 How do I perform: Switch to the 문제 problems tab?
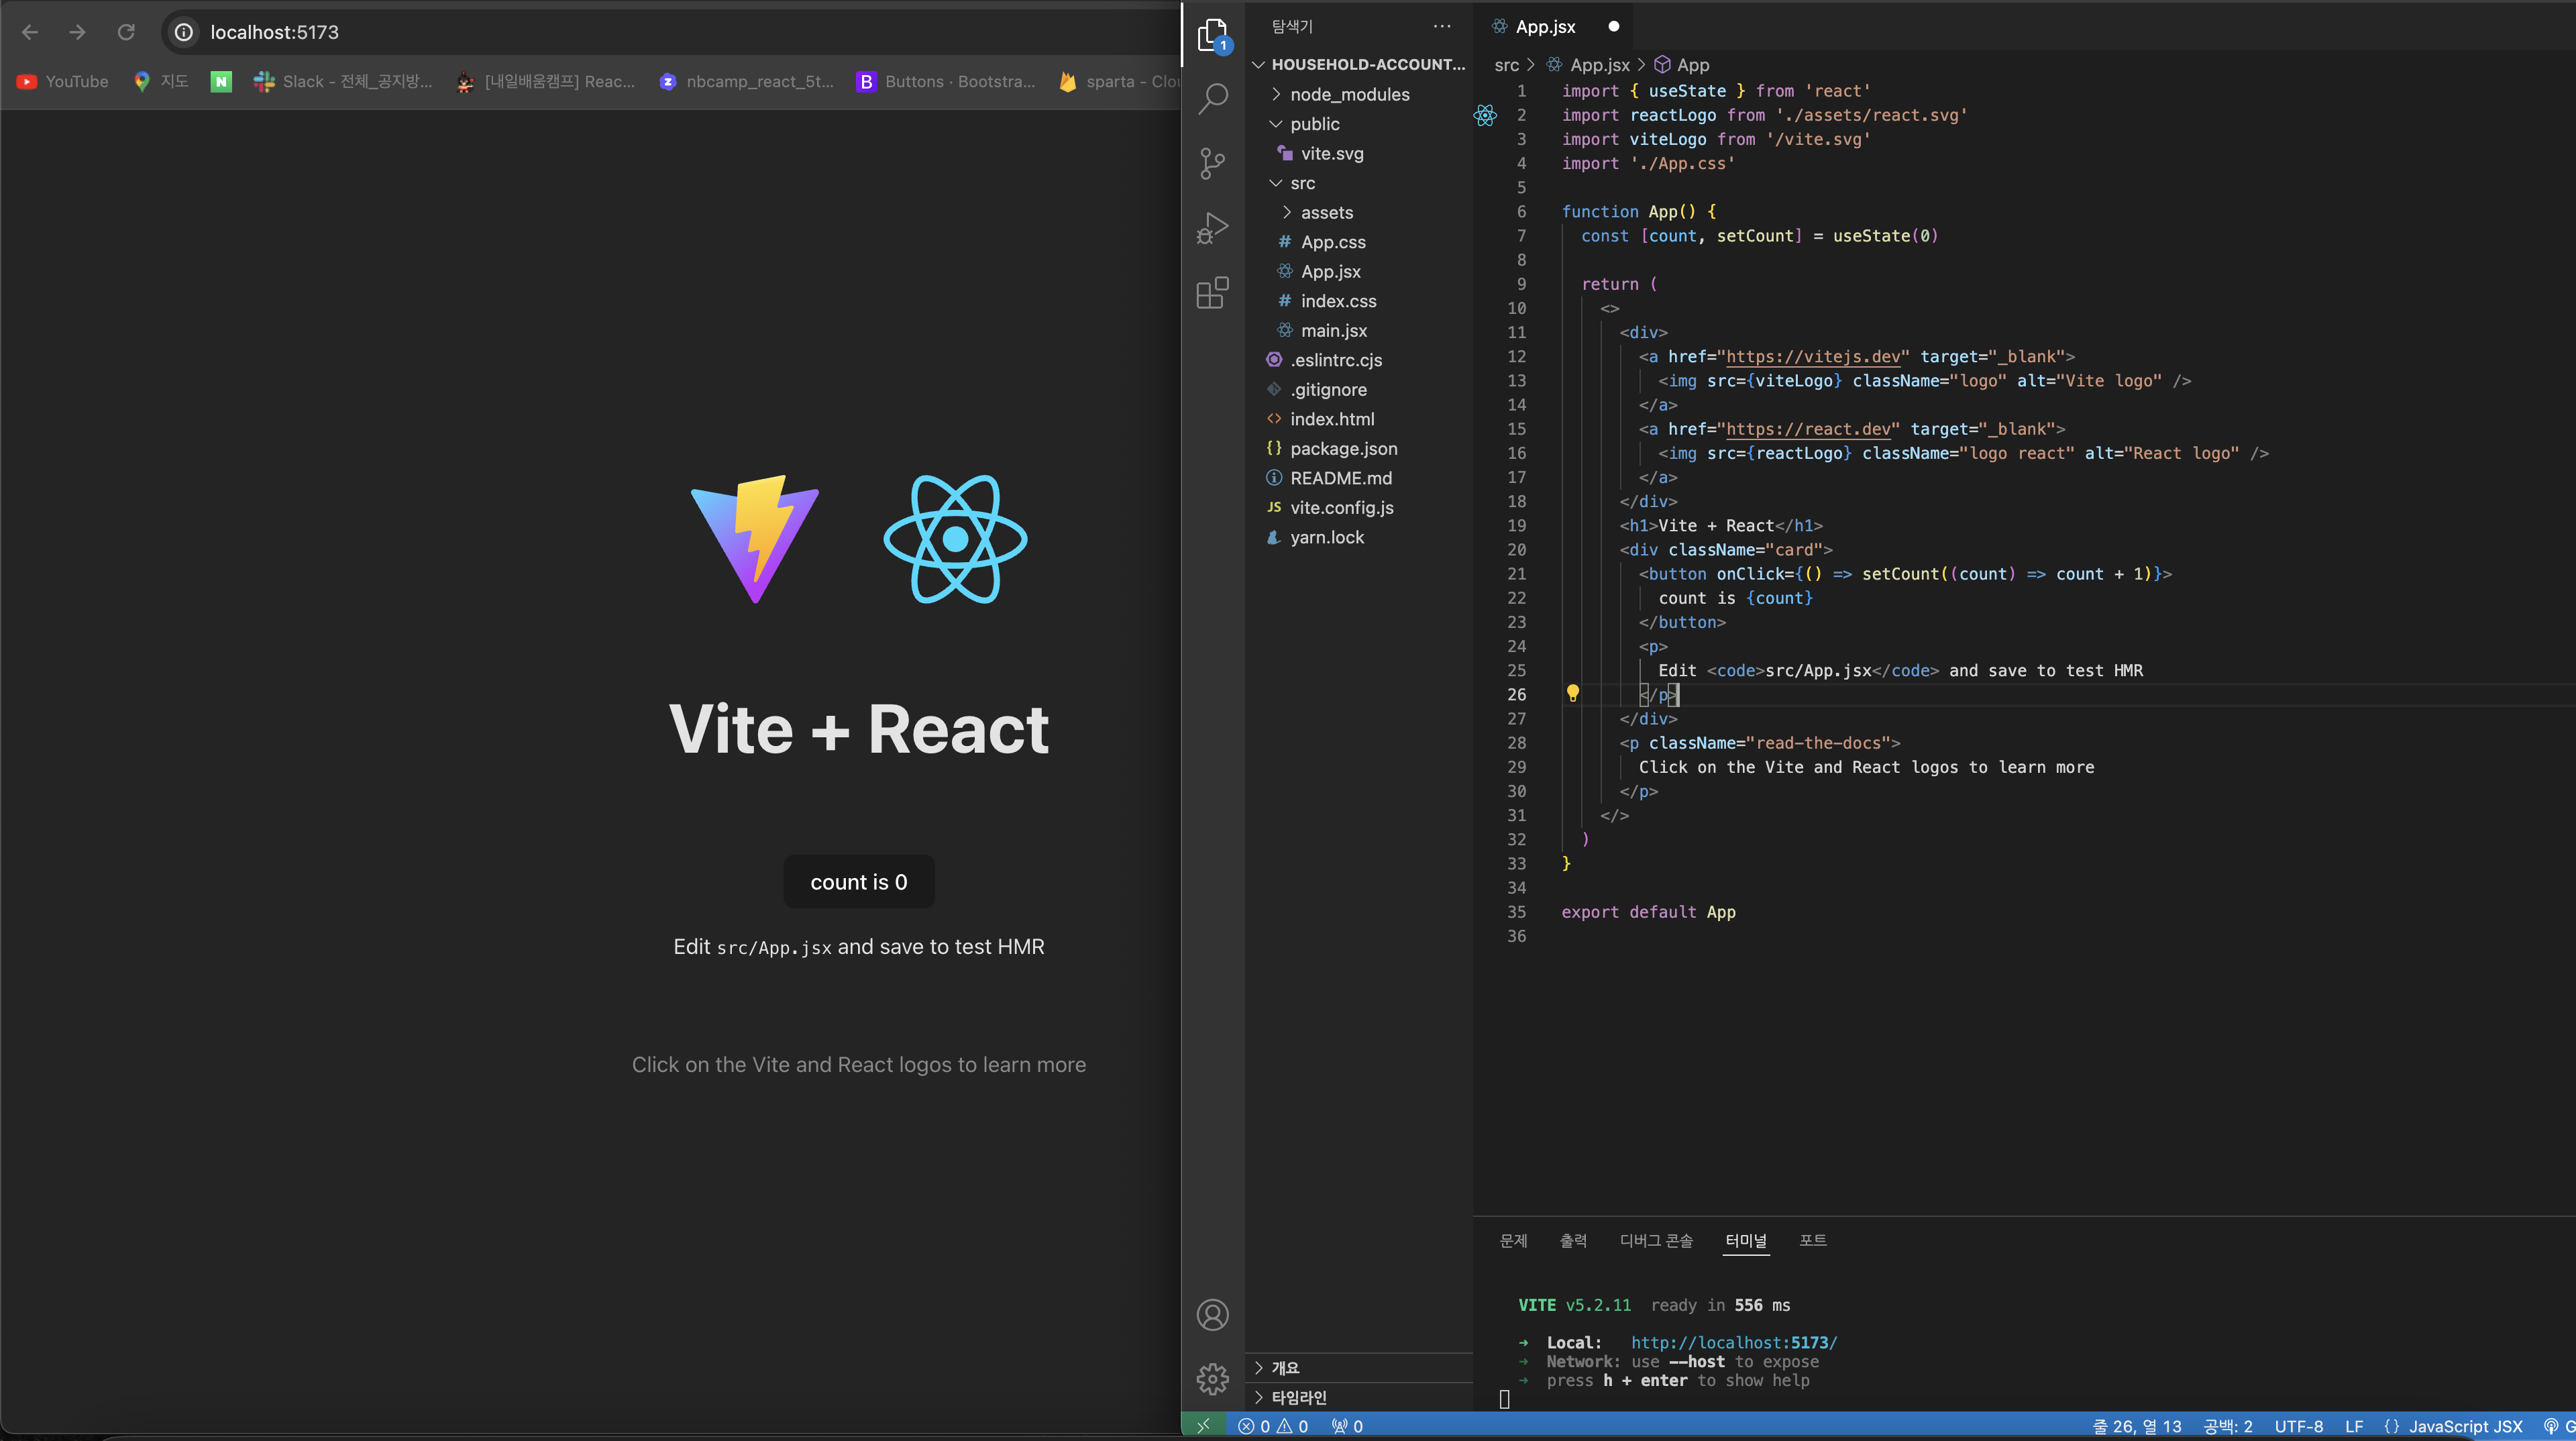click(x=1513, y=1240)
